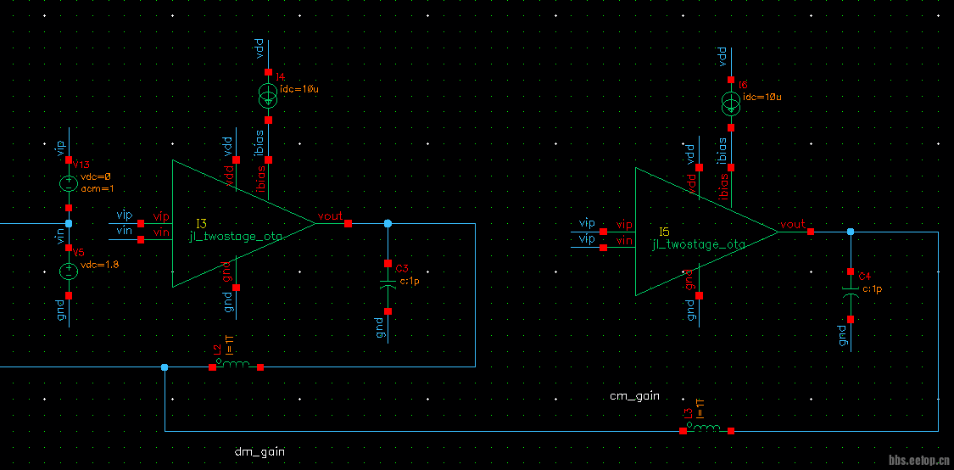This screenshot has height=470, width=954.
Task: Click the gnd net label below C3
Action: [x=380, y=326]
